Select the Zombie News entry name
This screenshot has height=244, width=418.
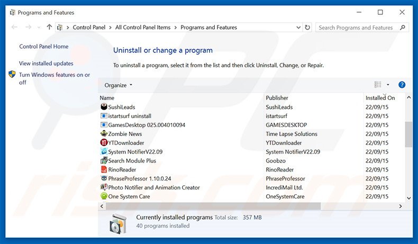pos(125,134)
